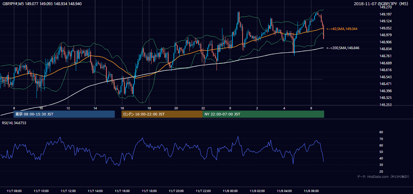Click the データ: HistData.com source credit
The height and width of the screenshot is (194, 413).
click(x=383, y=177)
